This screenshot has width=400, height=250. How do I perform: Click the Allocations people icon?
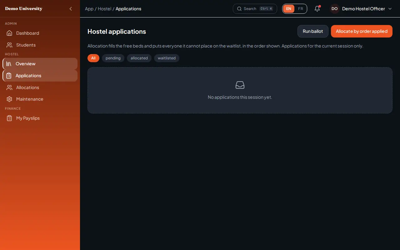pos(9,87)
